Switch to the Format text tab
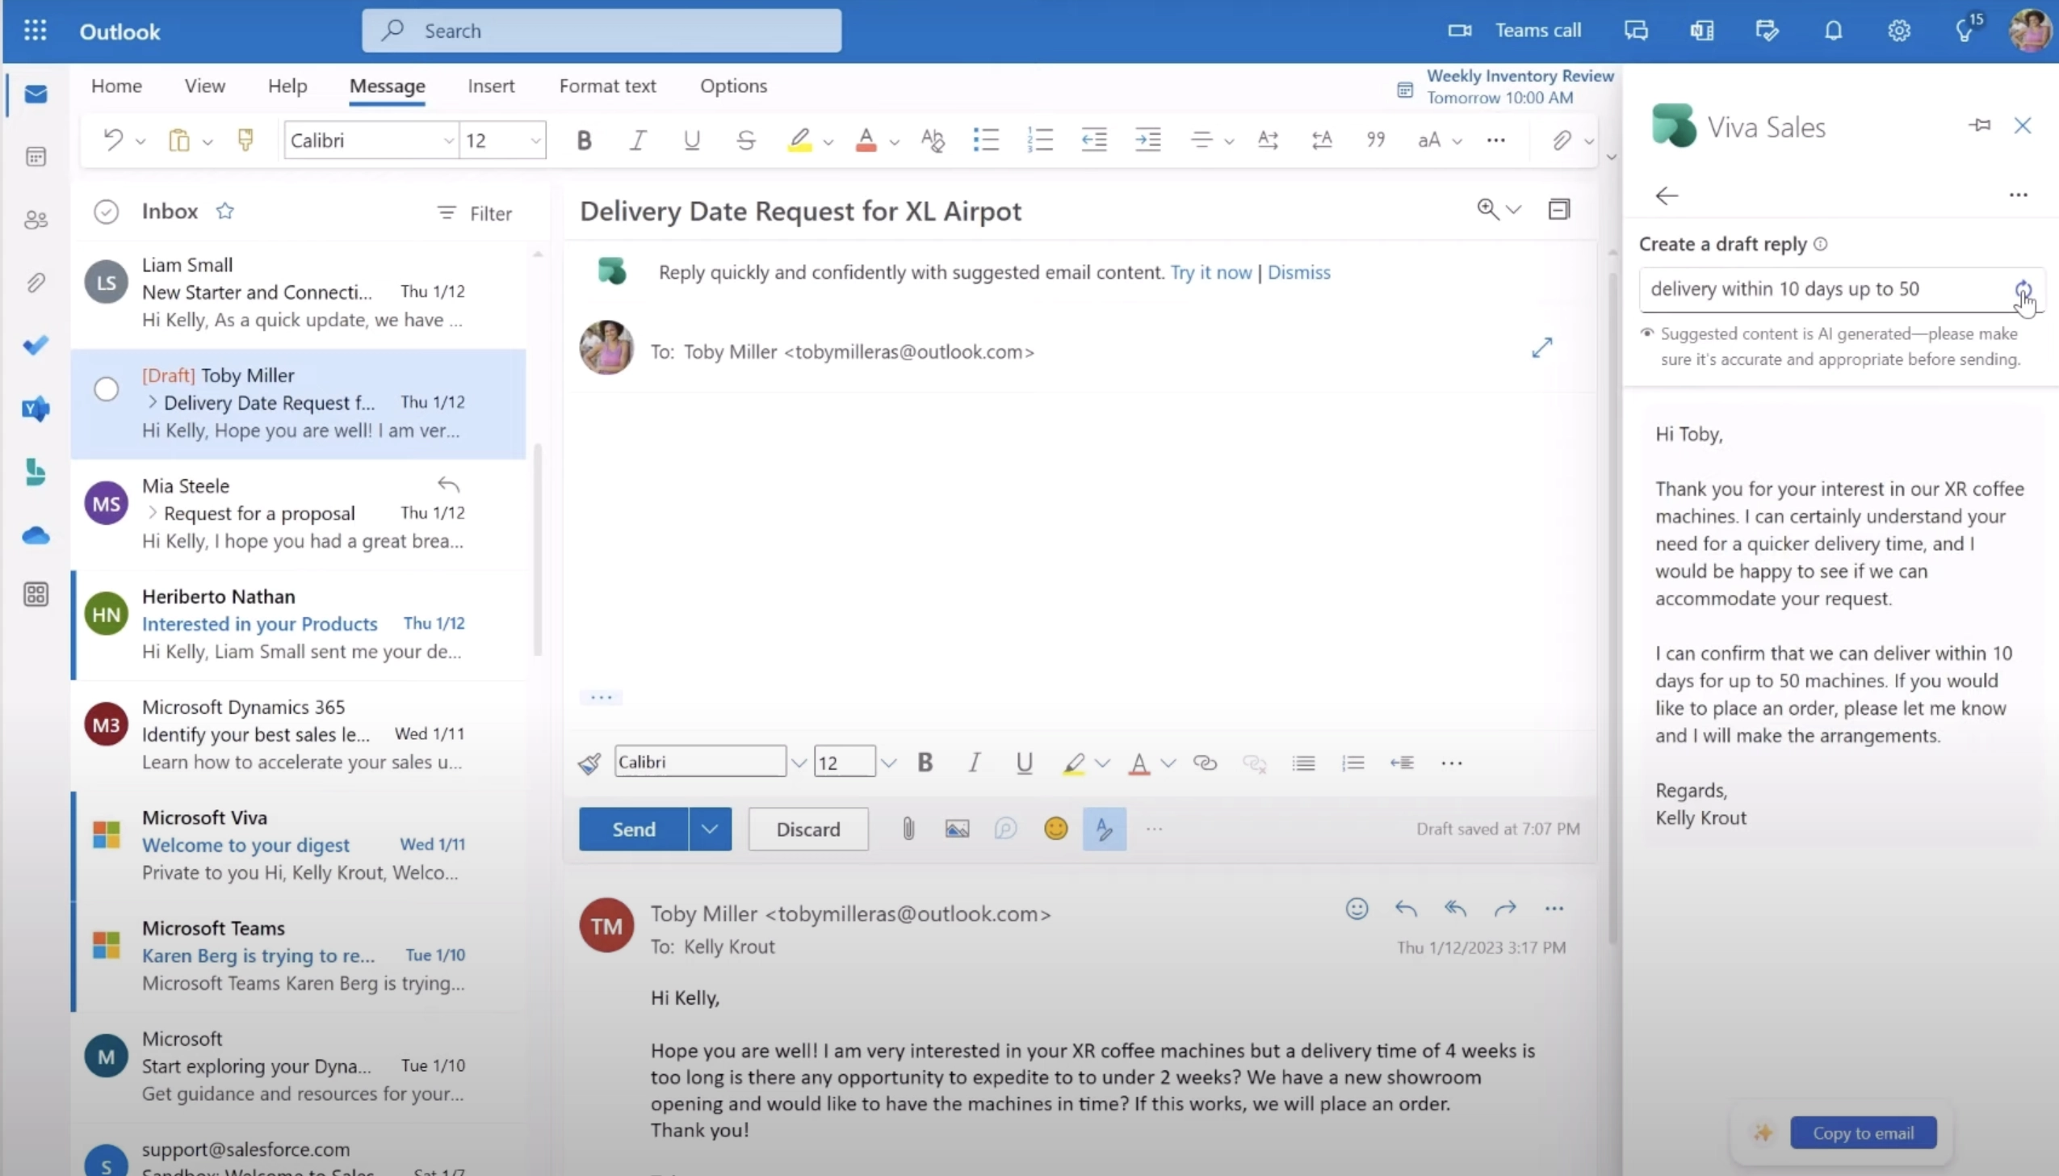 [607, 86]
